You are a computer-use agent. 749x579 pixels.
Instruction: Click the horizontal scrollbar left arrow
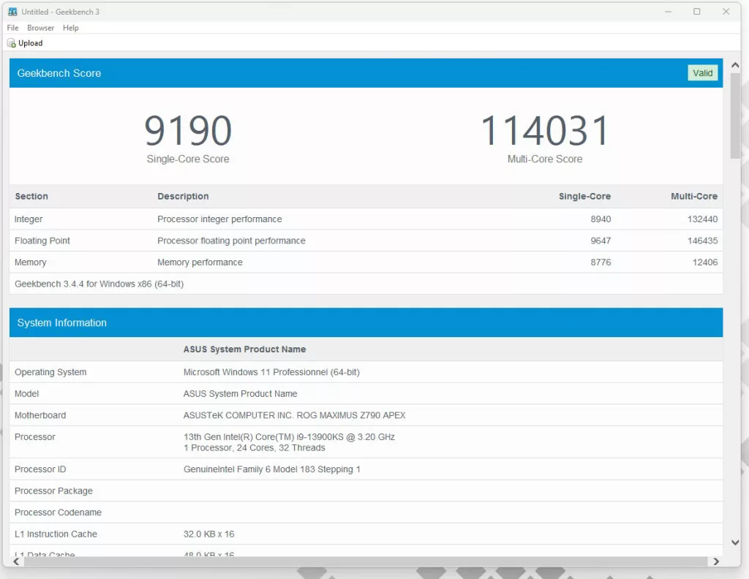[x=16, y=561]
